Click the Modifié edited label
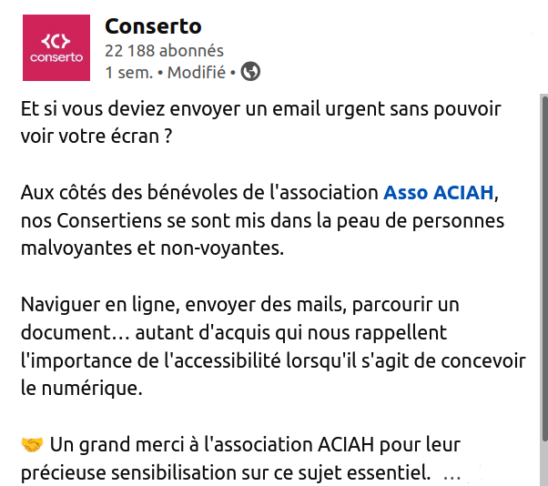 pyautogui.click(x=197, y=73)
